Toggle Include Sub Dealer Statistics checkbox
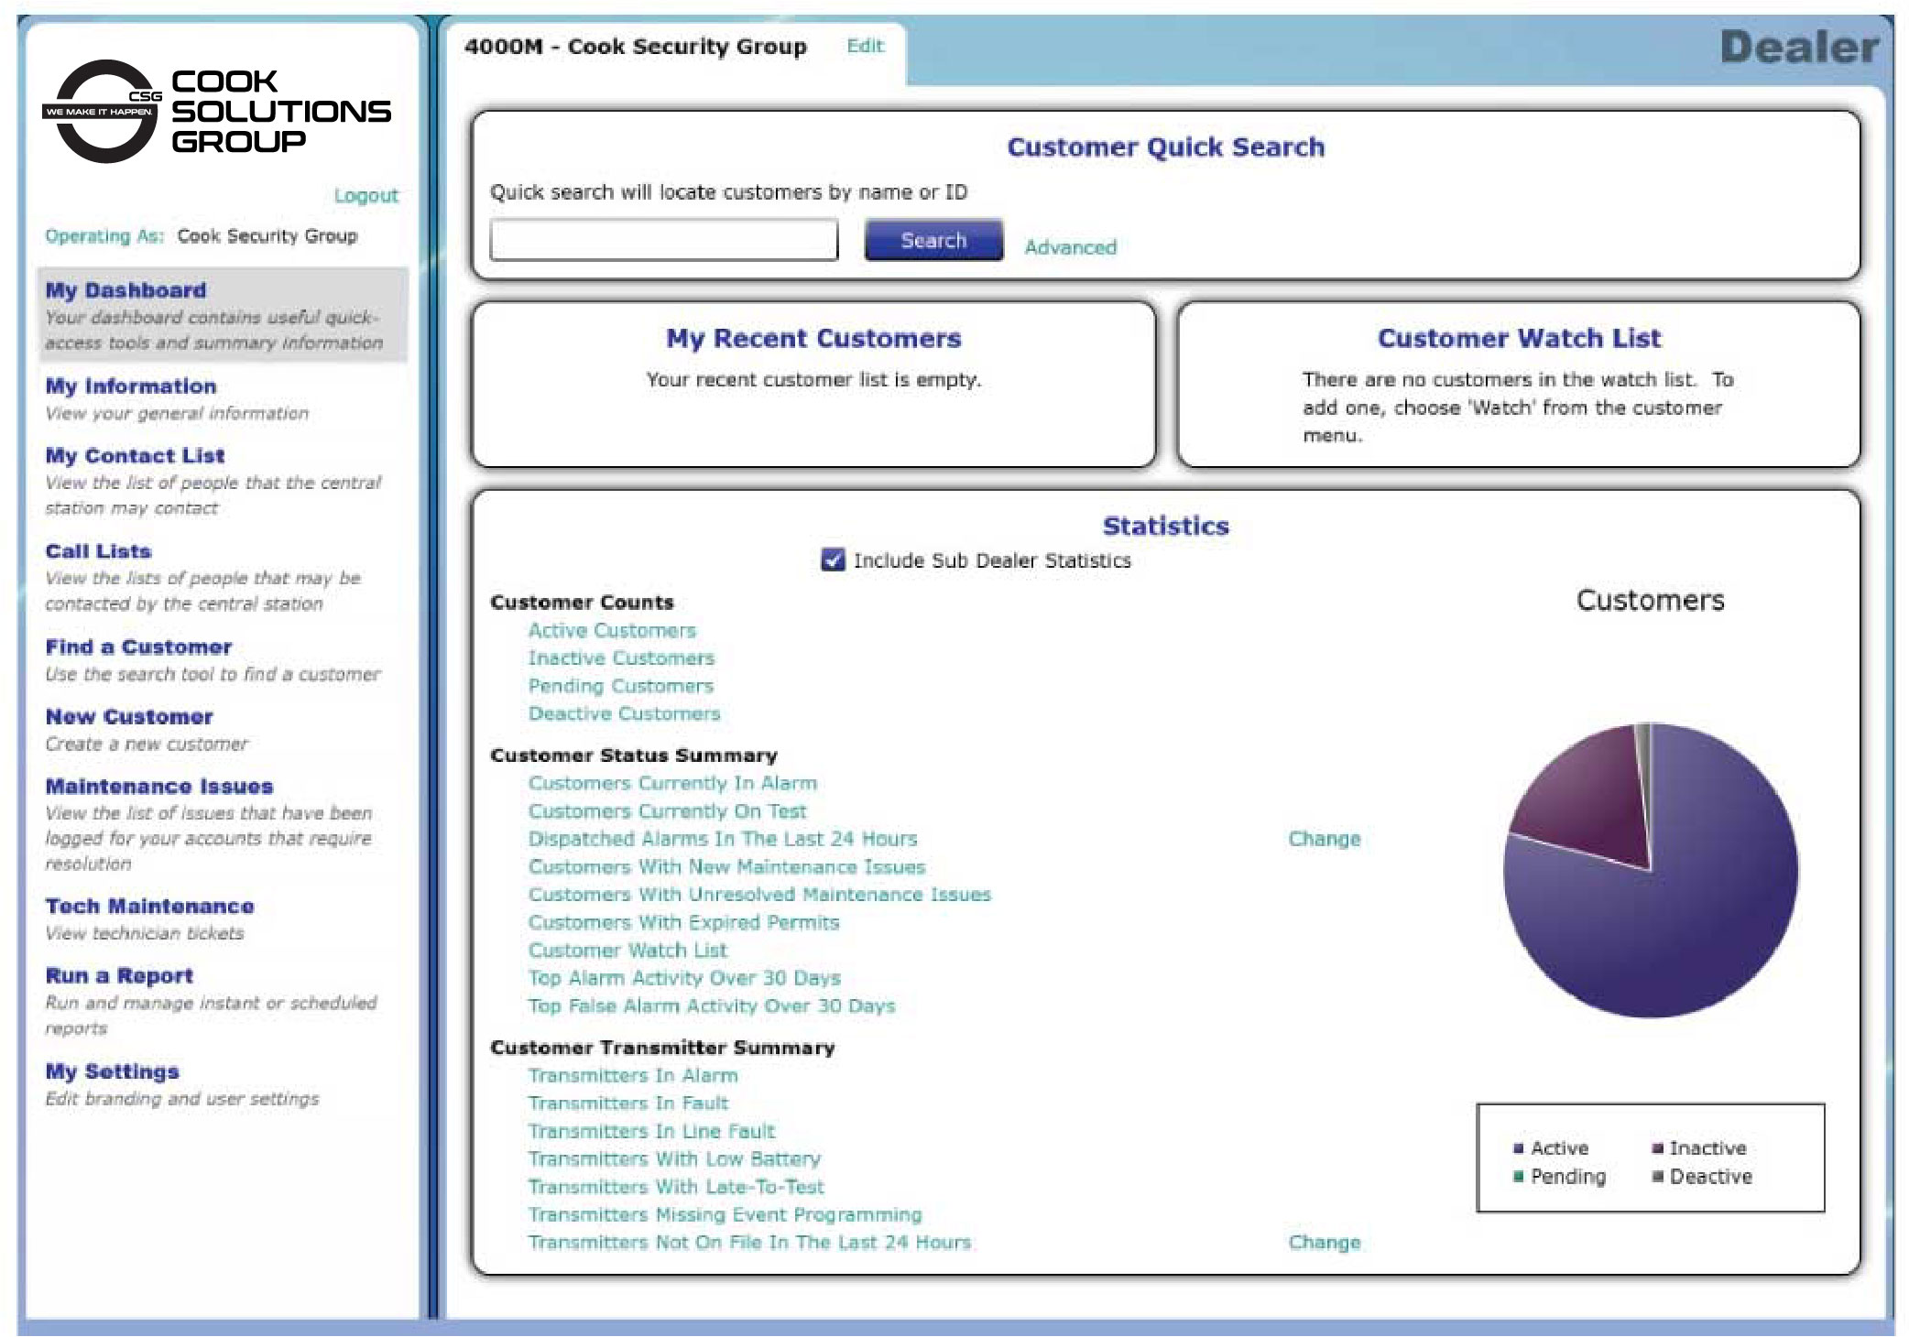The width and height of the screenshot is (1909, 1337). [x=833, y=560]
